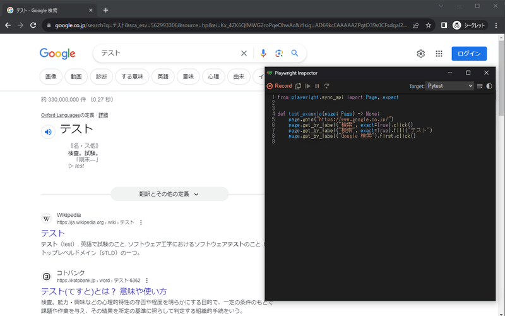Bookmark this page with star icon
The width and height of the screenshot is (505, 316).
pyautogui.click(x=428, y=25)
